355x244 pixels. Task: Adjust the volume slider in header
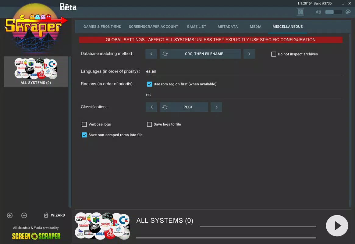tap(333, 12)
